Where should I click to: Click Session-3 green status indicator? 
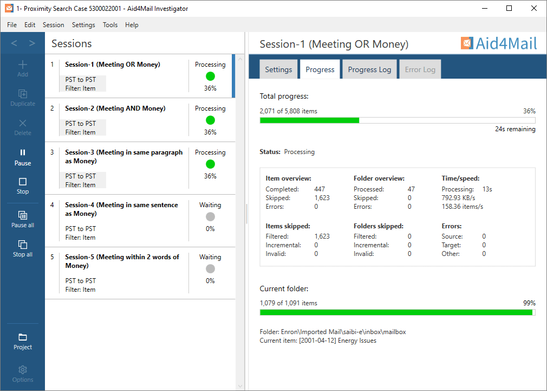click(210, 164)
